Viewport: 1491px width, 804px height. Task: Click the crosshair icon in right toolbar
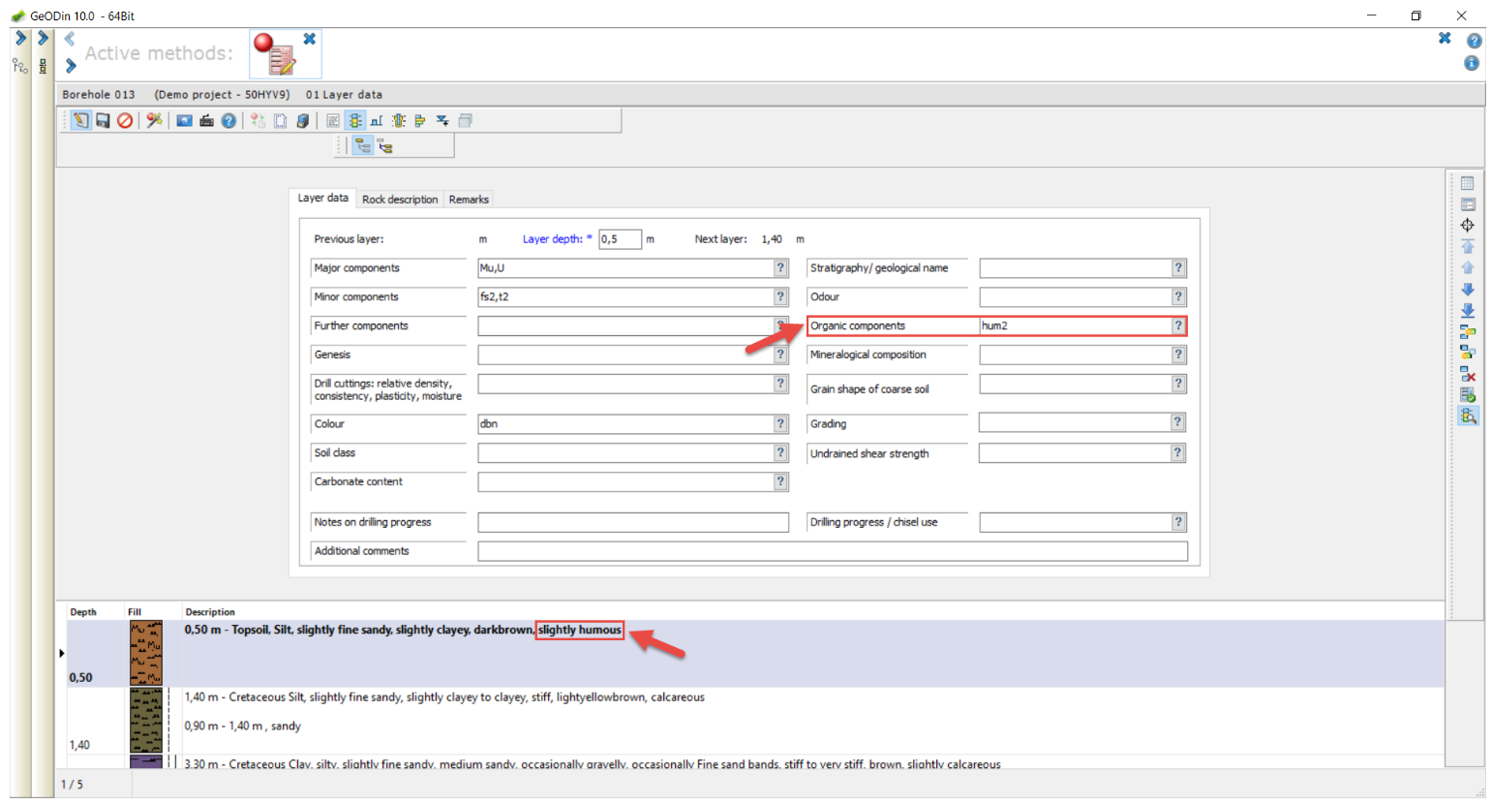(1468, 226)
